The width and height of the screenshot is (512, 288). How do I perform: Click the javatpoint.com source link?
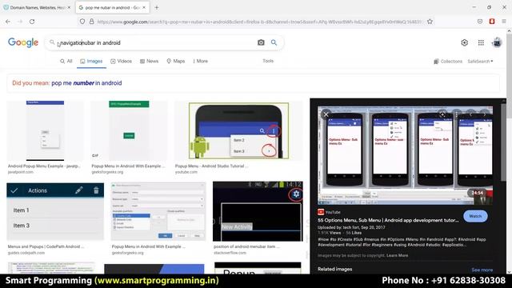click(21, 172)
